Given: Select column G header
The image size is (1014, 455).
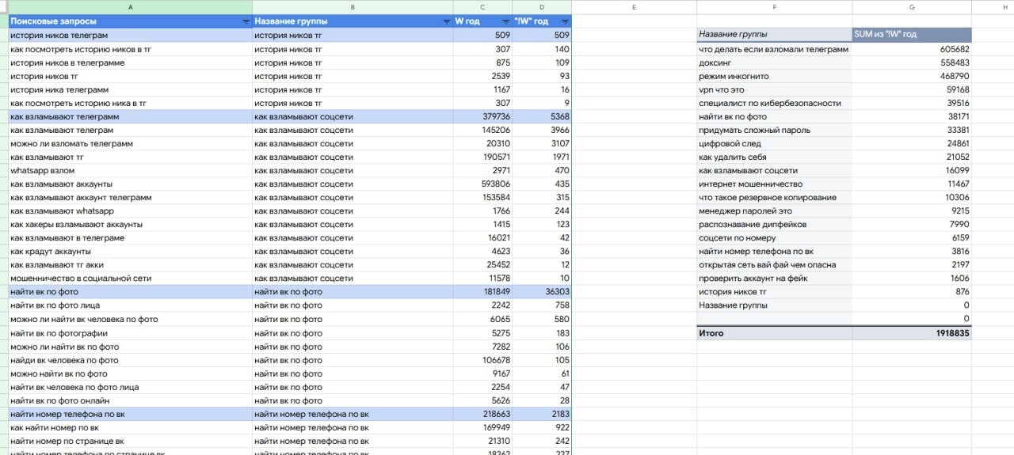Looking at the screenshot, I should coord(912,7).
